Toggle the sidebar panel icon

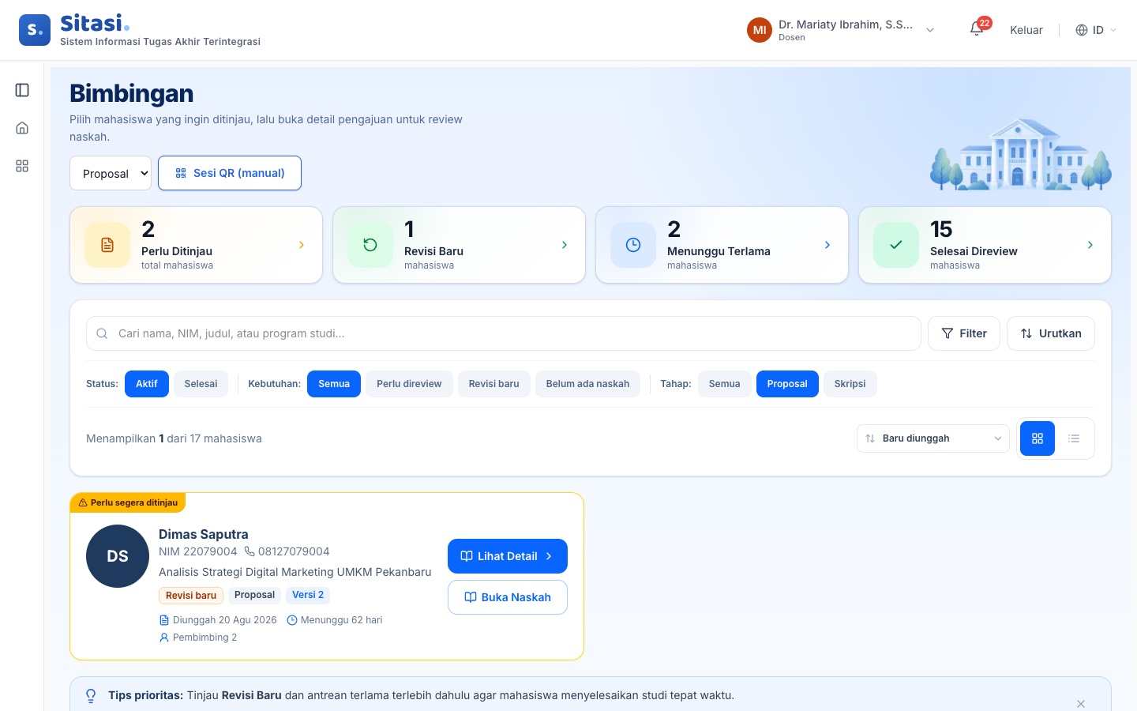click(x=22, y=90)
